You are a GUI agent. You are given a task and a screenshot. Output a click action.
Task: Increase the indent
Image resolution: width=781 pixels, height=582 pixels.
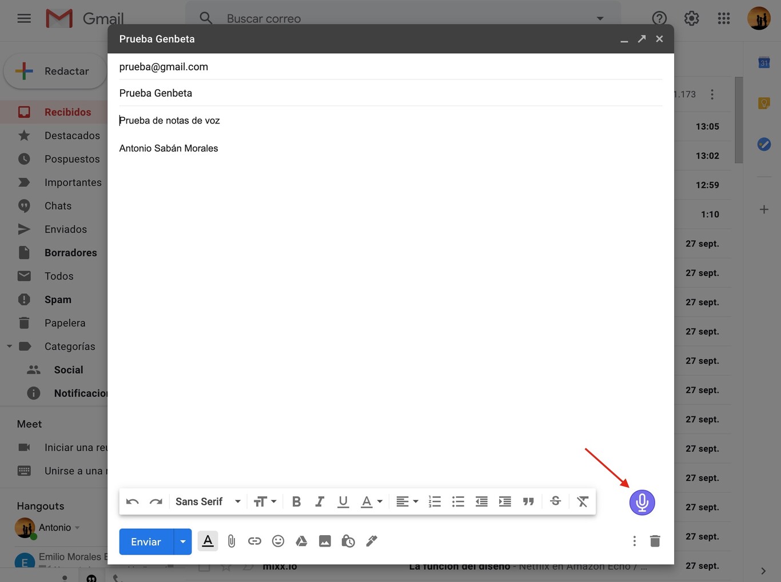(505, 501)
